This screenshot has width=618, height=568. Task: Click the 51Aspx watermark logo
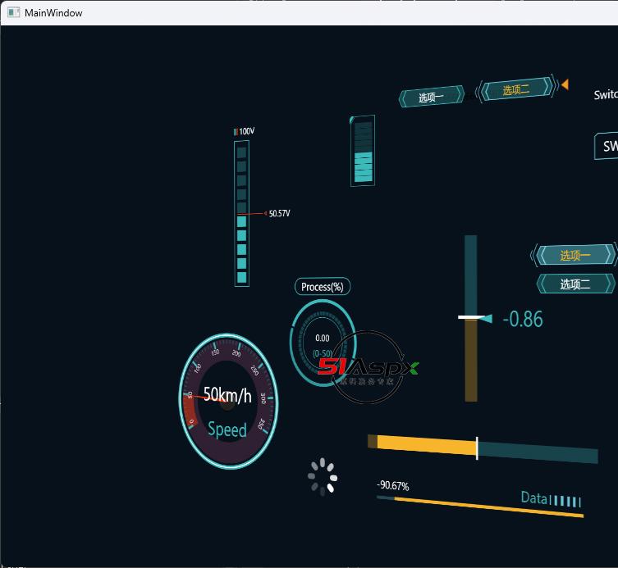click(369, 368)
